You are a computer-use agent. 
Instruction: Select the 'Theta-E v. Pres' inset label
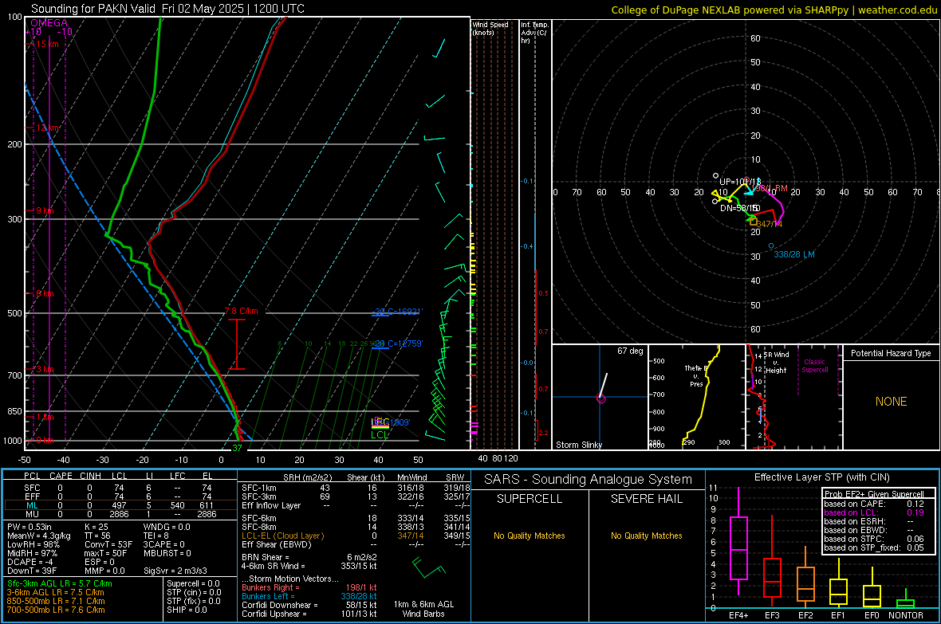point(696,375)
